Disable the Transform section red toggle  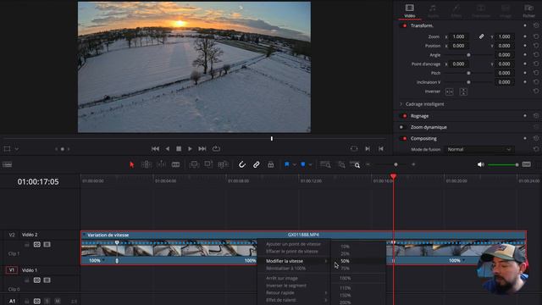pos(404,25)
